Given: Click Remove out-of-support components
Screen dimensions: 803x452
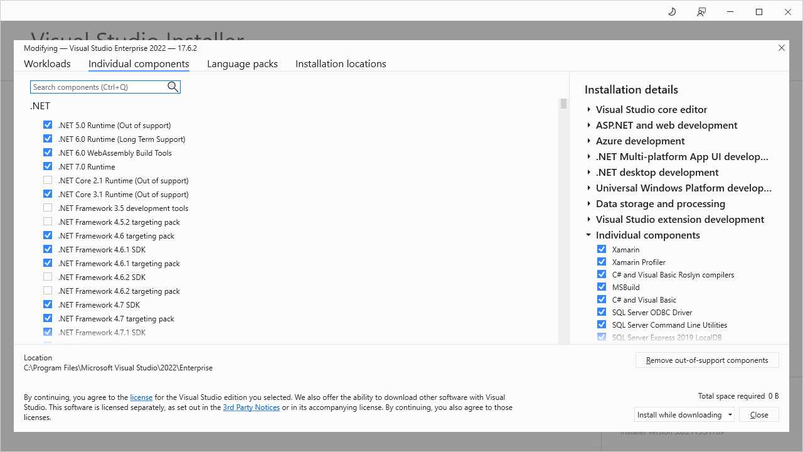Looking at the screenshot, I should 707,360.
